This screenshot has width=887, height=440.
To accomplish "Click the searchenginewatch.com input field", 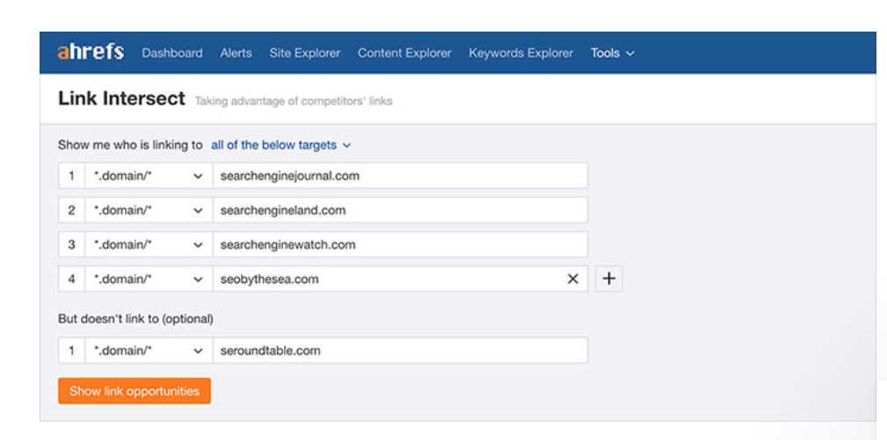I will pos(401,244).
